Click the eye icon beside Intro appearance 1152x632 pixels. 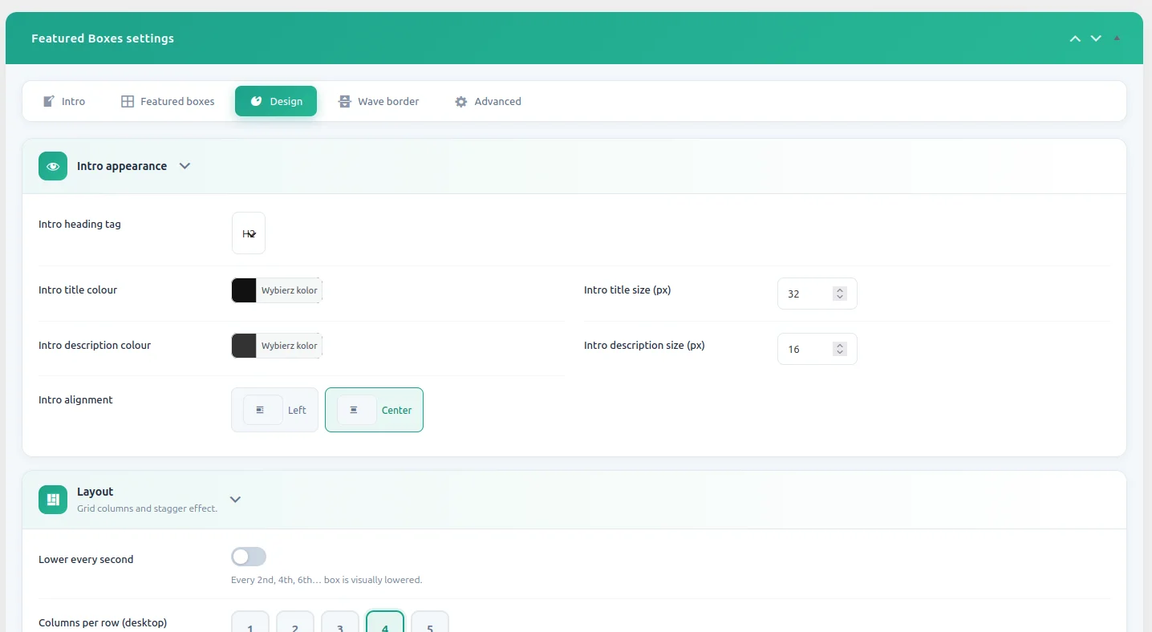(53, 166)
